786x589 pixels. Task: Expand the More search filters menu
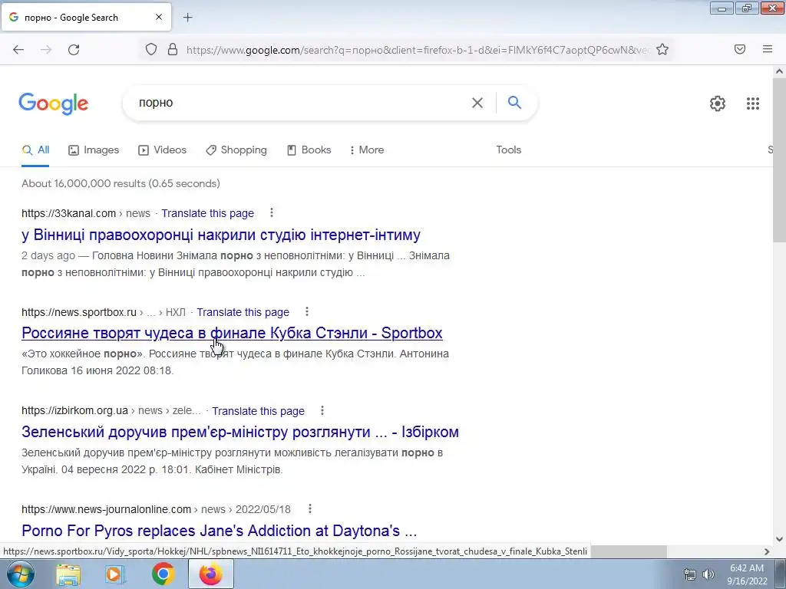tap(367, 150)
